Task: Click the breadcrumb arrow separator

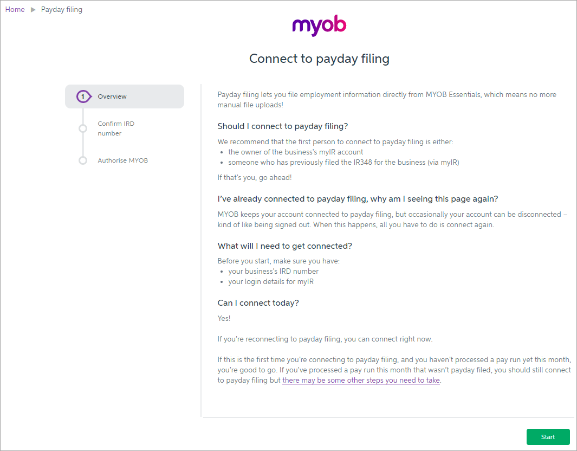Action: 33,10
